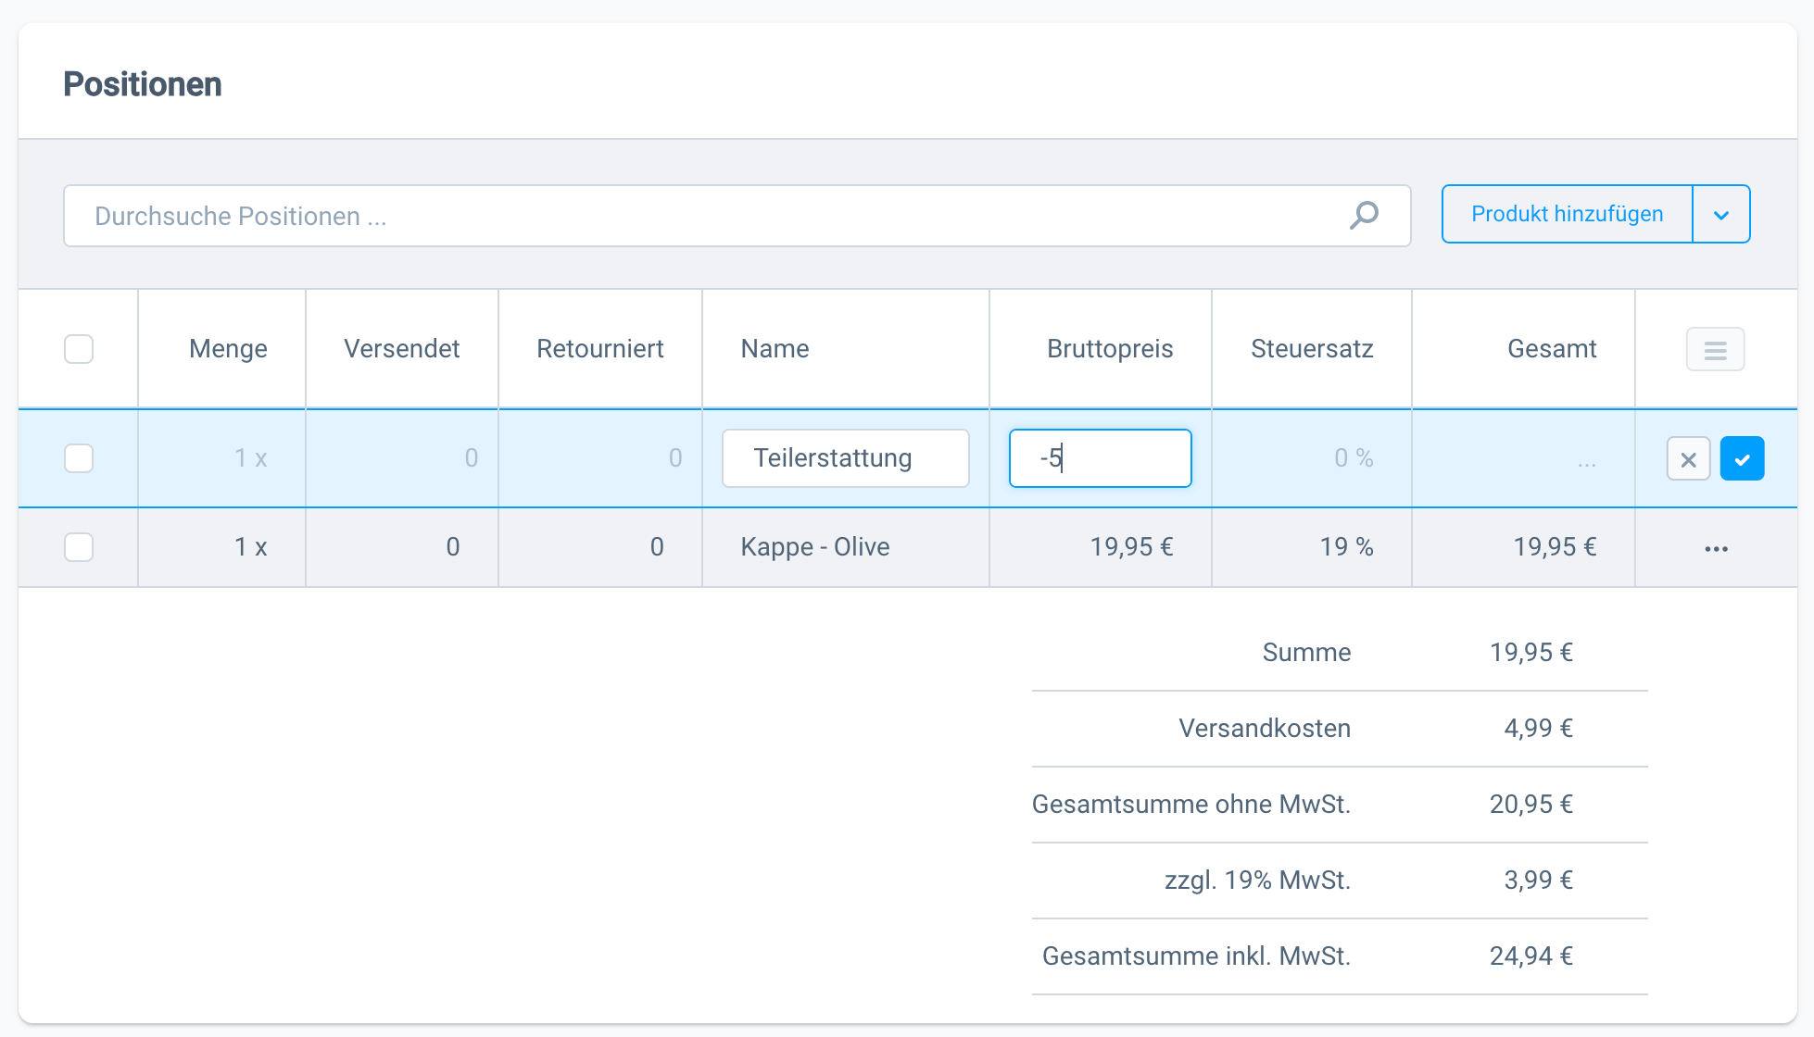Focus the Durchsuche Positionen search field
This screenshot has width=1814, height=1037.
[704, 216]
